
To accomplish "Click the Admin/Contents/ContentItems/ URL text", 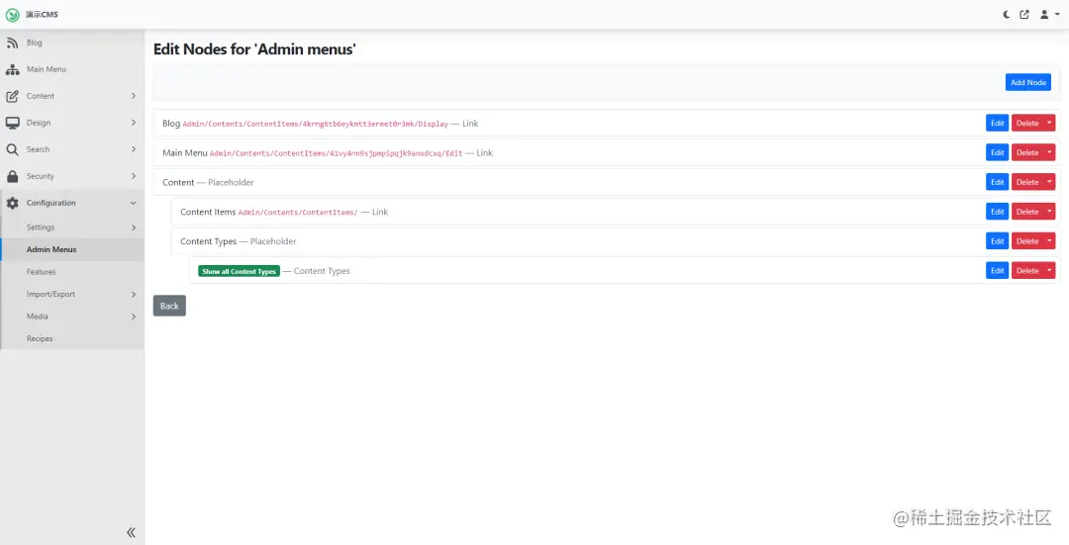I will tap(298, 213).
